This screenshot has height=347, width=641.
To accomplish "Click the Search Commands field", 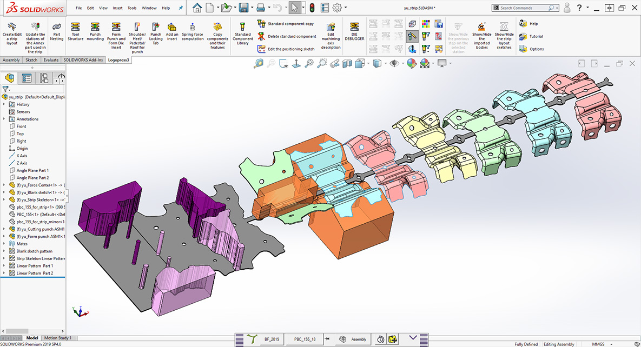I will [524, 8].
